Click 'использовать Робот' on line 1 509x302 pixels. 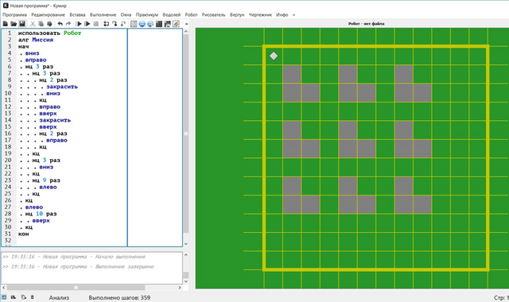point(49,33)
